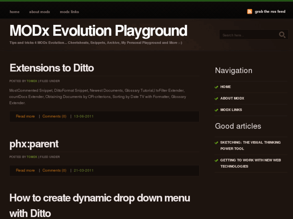Image resolution: width=293 pixels, height=219 pixels.
Task: Click the Navigation sidebar heading
Action: pos(234,71)
